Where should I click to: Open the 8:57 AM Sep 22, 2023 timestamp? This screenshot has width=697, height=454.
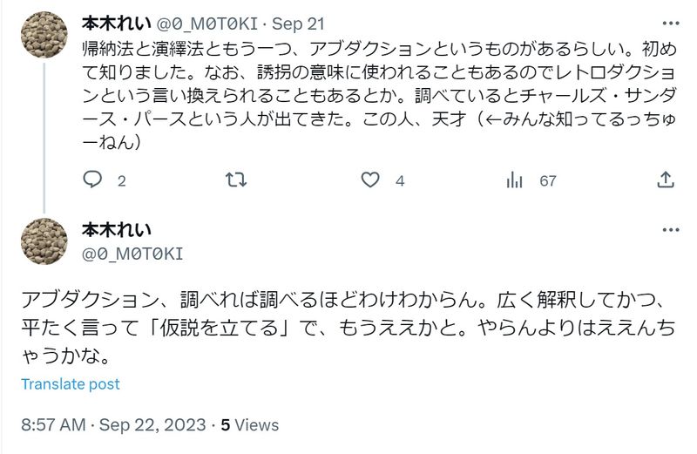114,425
